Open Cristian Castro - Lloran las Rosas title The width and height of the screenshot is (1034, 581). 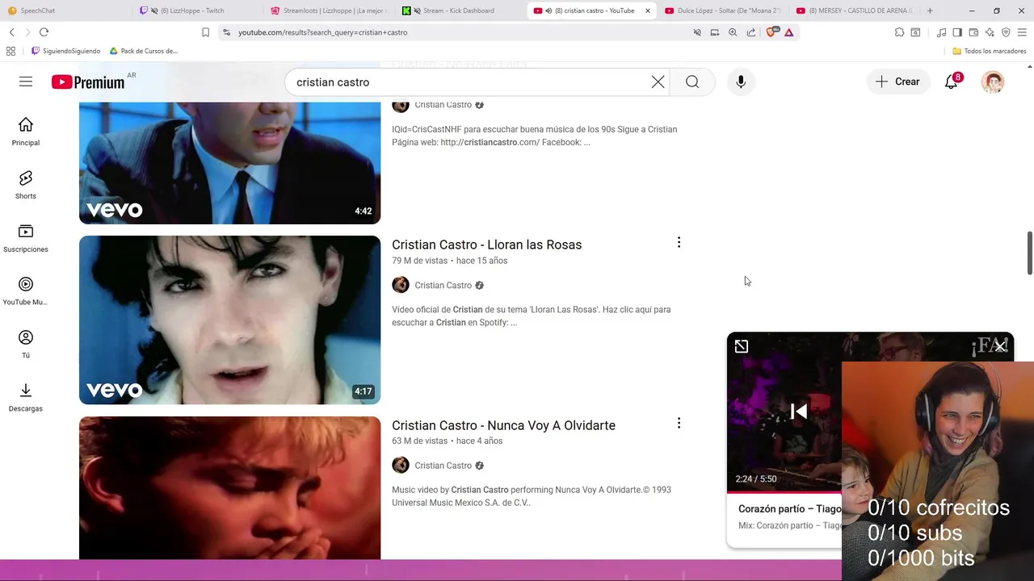[x=486, y=245]
